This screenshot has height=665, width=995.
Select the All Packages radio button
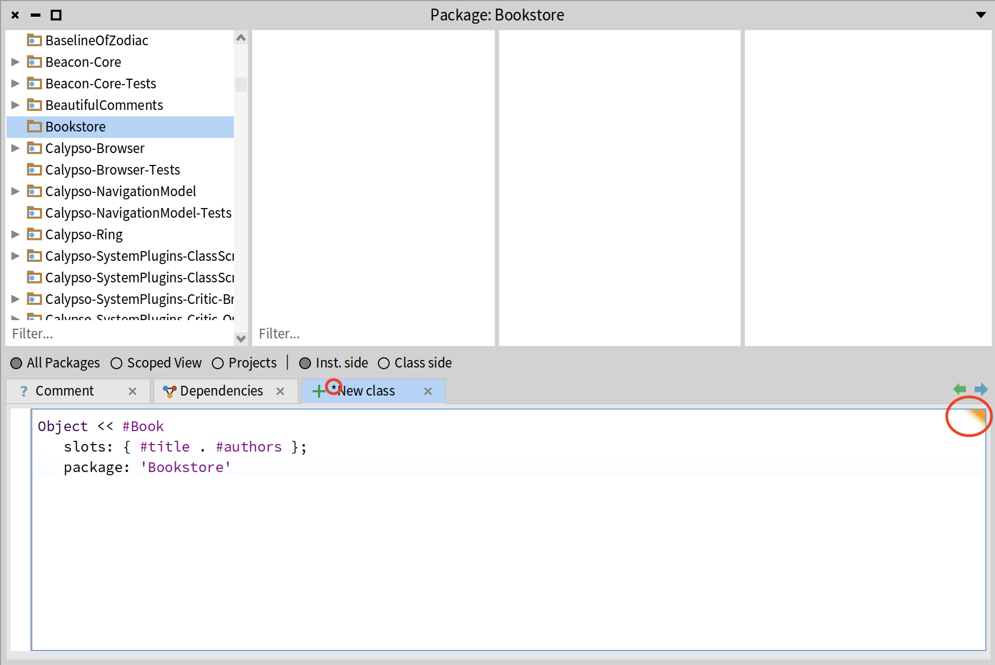point(16,363)
